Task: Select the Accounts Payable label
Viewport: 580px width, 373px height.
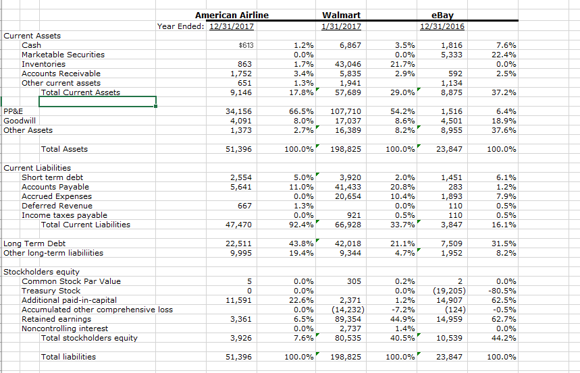Action: tap(55, 187)
